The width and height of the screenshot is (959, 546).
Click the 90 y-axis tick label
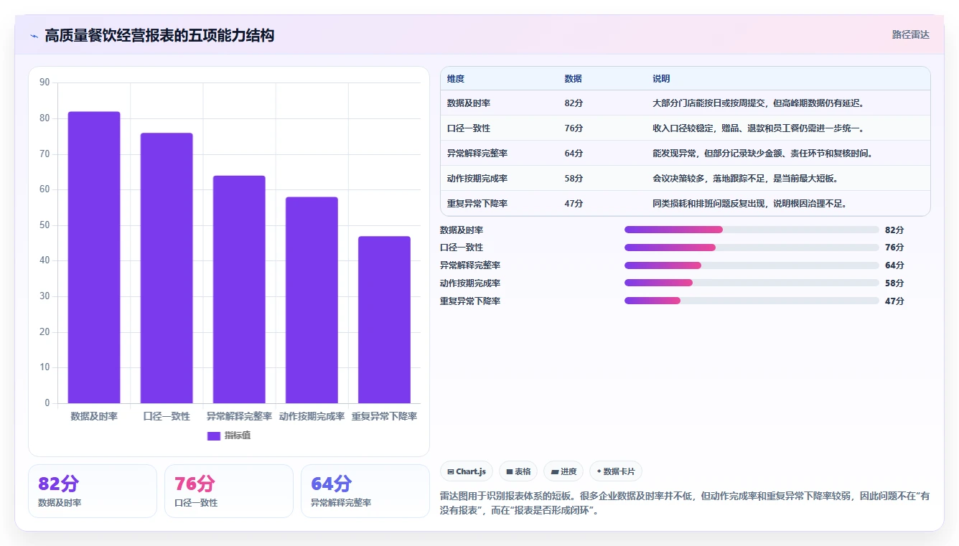click(x=45, y=83)
